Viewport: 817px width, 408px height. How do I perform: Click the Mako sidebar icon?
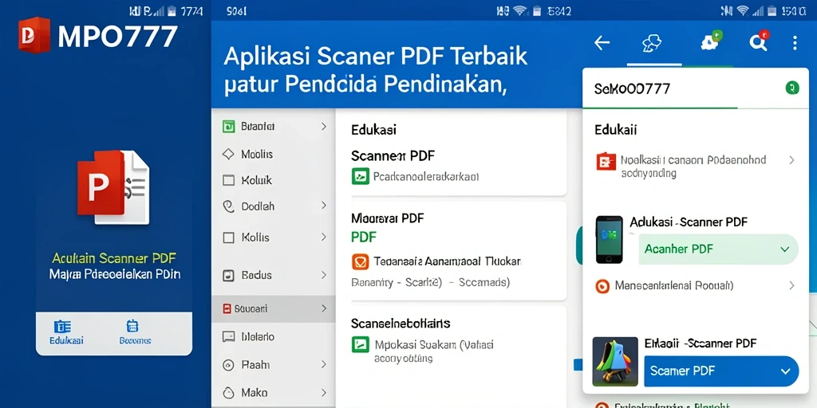point(228,392)
